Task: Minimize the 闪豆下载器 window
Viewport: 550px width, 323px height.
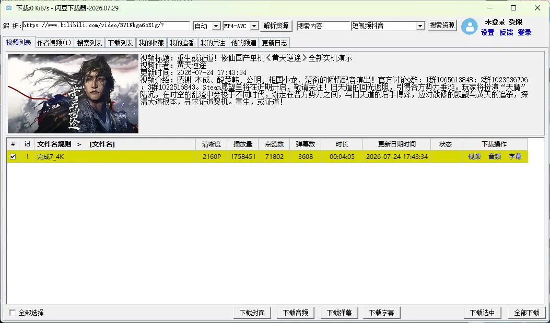Action: coord(490,8)
